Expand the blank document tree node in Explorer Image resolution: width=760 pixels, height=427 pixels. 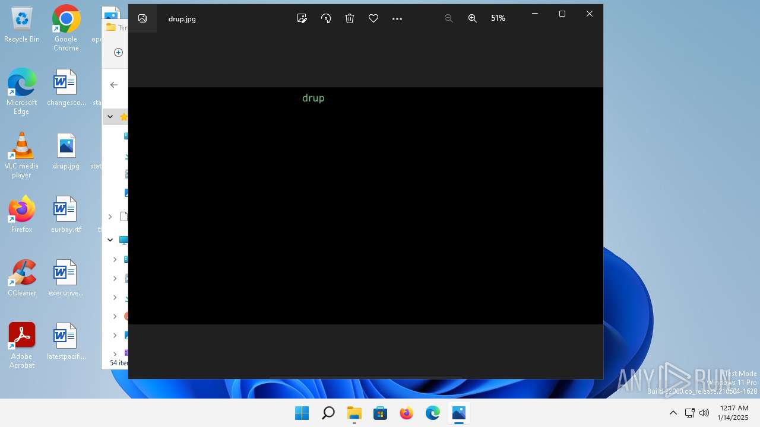click(110, 216)
